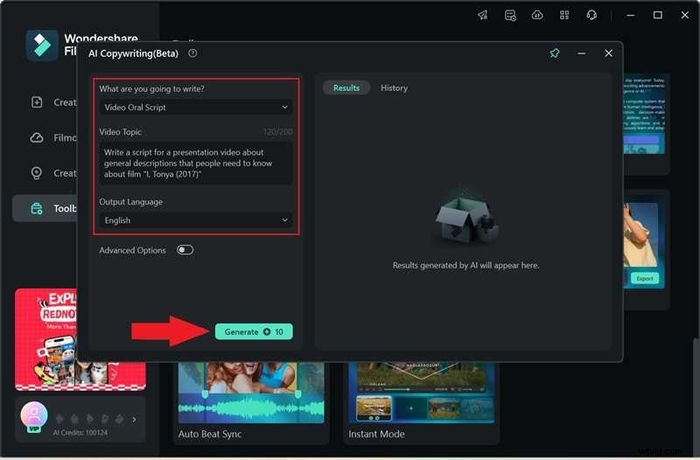The height and width of the screenshot is (460, 700).
Task: Click the AI Credits: 100124 text
Action: [80, 432]
